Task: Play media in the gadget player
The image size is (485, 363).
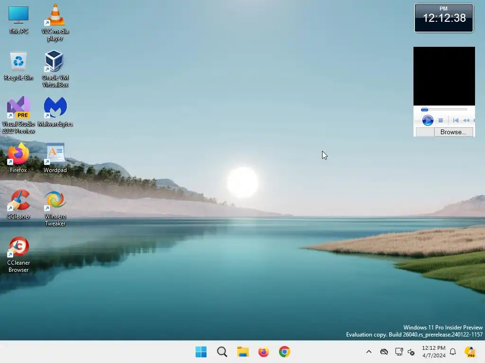Action: (x=428, y=120)
